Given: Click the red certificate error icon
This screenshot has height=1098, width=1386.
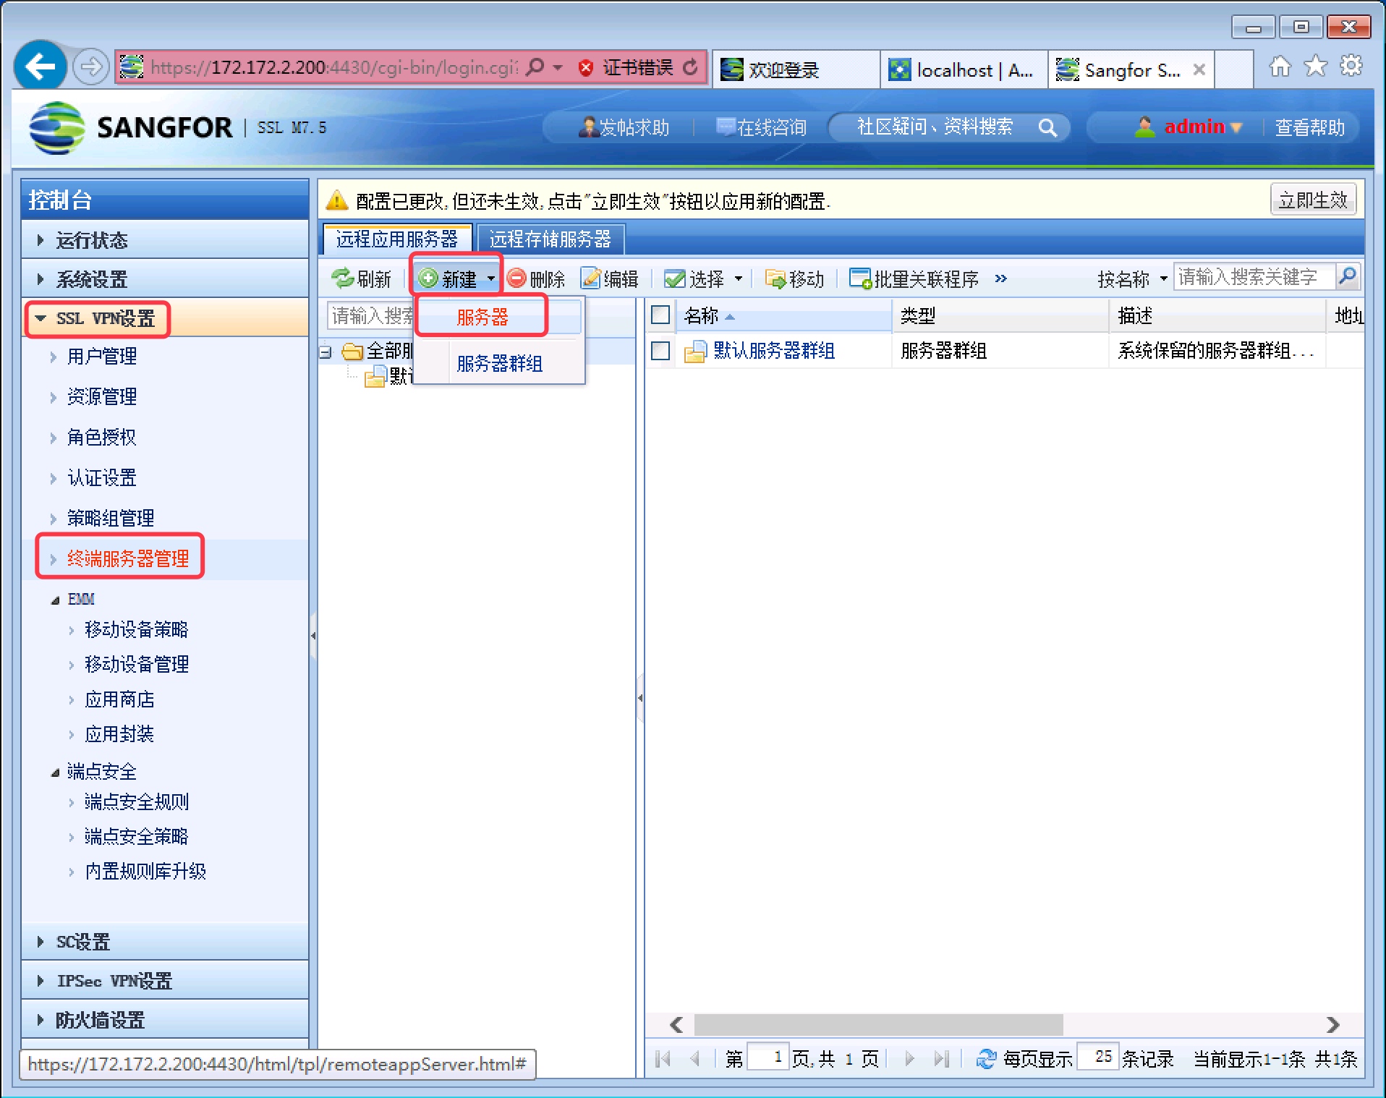Looking at the screenshot, I should click(x=586, y=68).
